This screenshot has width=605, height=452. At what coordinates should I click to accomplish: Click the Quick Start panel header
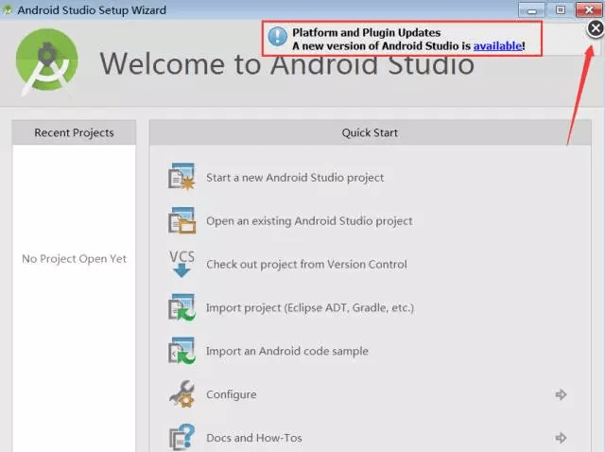[x=370, y=132]
